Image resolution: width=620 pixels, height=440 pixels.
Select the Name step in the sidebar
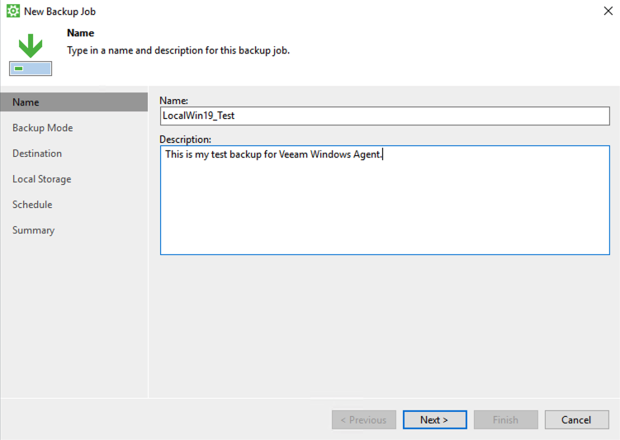coord(74,102)
